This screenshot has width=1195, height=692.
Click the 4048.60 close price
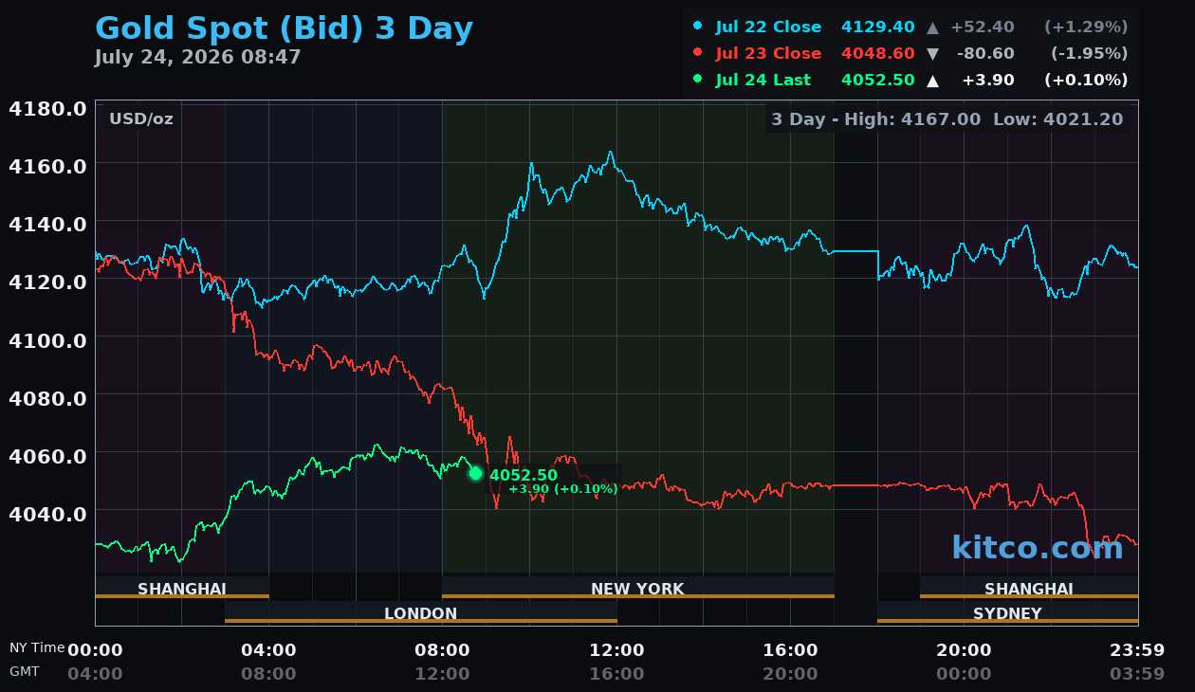pyautogui.click(x=877, y=53)
